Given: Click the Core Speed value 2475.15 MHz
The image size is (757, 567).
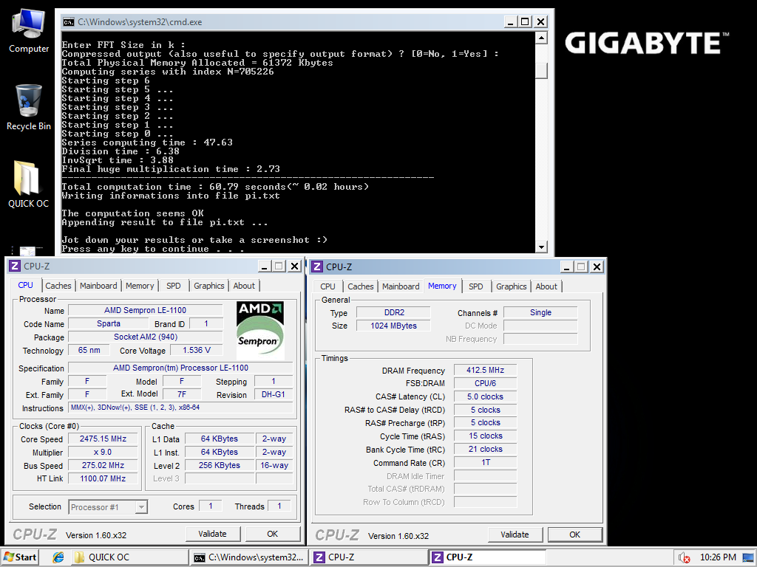Looking at the screenshot, I should pyautogui.click(x=103, y=439).
